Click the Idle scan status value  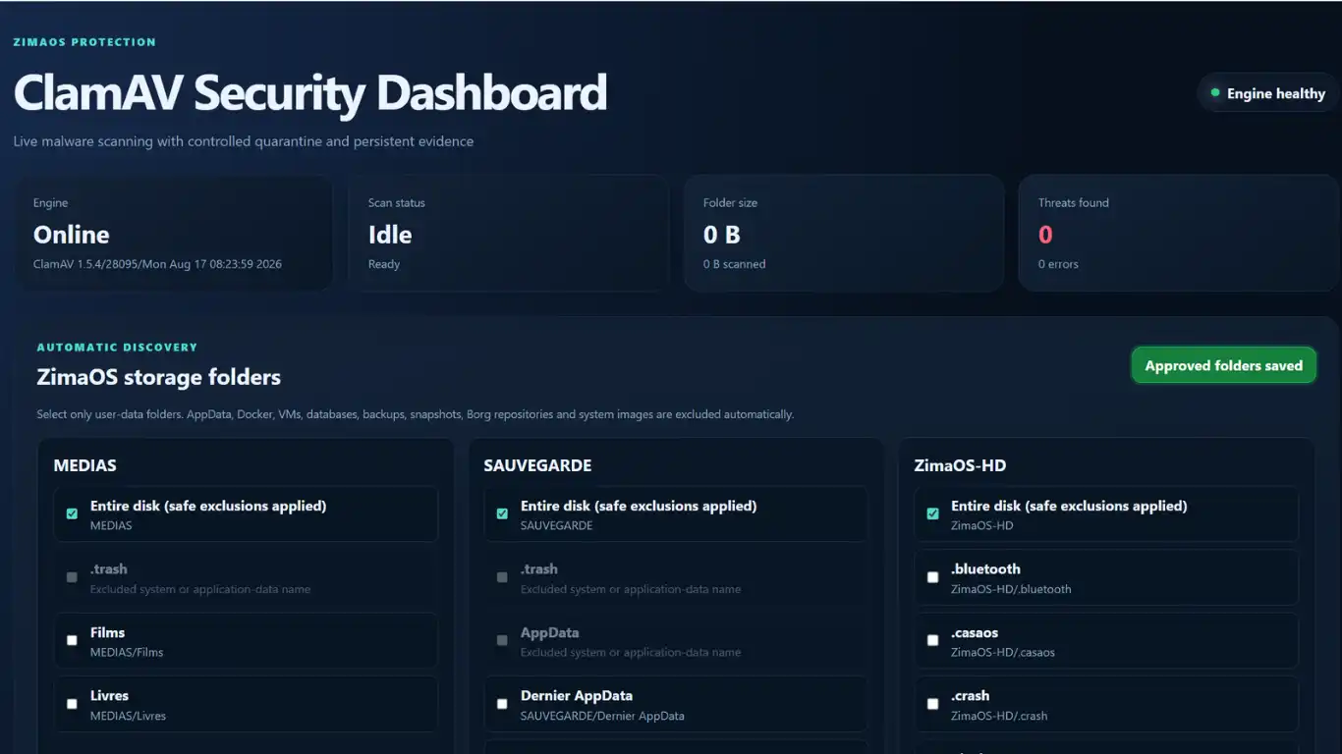click(x=390, y=235)
